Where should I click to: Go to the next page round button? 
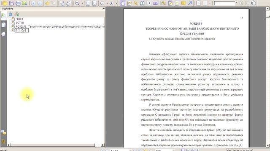40,3
